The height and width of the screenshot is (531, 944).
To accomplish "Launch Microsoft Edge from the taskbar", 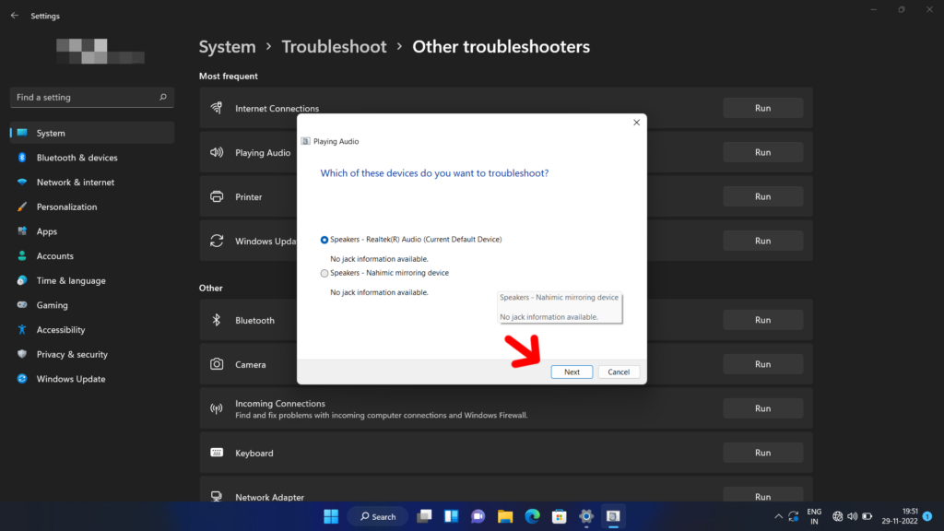I will pyautogui.click(x=531, y=516).
